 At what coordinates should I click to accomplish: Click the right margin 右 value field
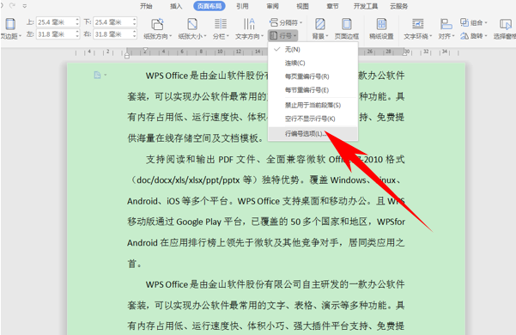112,34
